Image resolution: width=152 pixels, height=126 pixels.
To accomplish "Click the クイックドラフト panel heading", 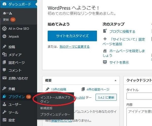I will 139,80.
